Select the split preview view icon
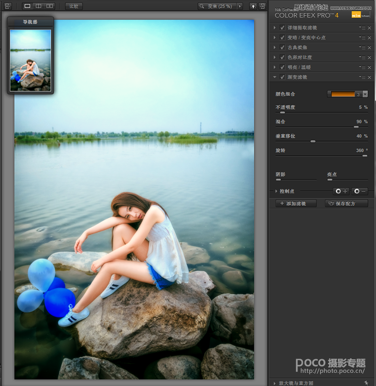 [x=39, y=6]
